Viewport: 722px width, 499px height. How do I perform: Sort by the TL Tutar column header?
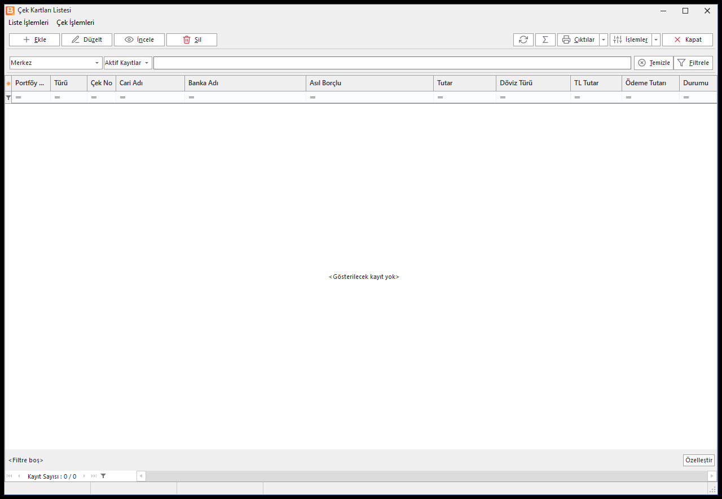click(596, 83)
